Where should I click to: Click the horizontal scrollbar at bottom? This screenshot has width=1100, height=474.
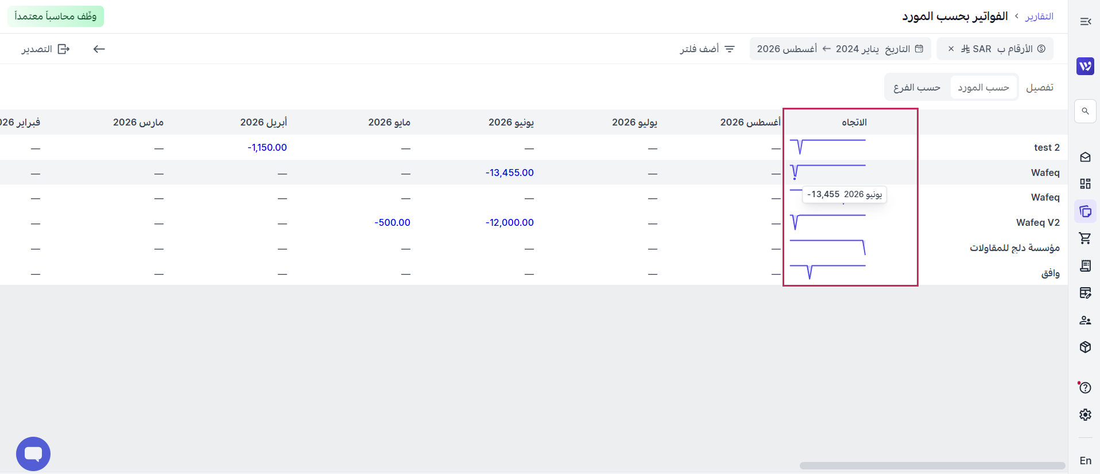coord(932,465)
